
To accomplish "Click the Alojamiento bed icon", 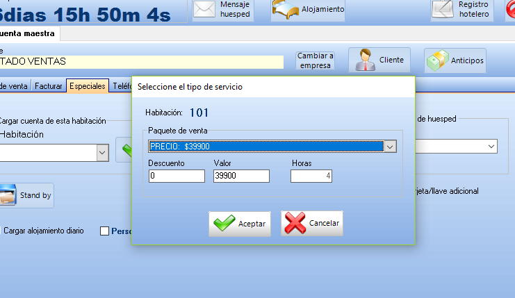I will click(x=308, y=10).
